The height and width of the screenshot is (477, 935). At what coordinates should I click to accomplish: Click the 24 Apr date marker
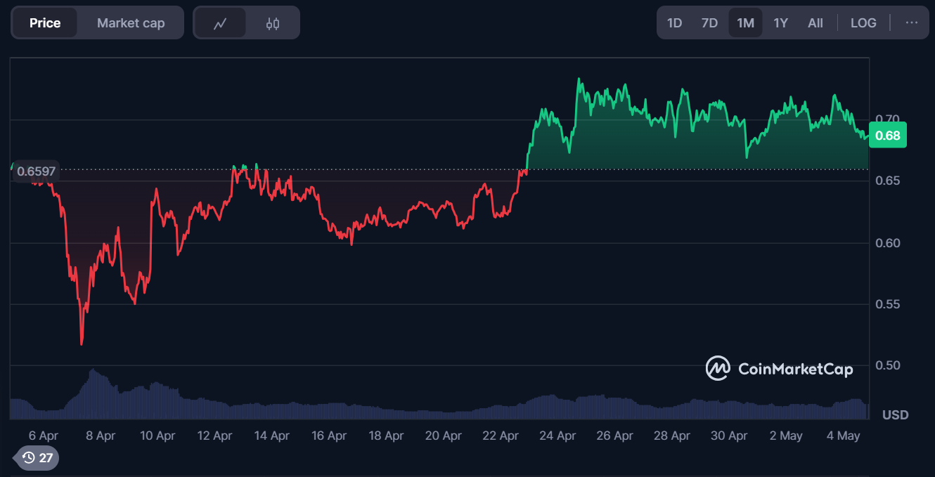tap(557, 436)
